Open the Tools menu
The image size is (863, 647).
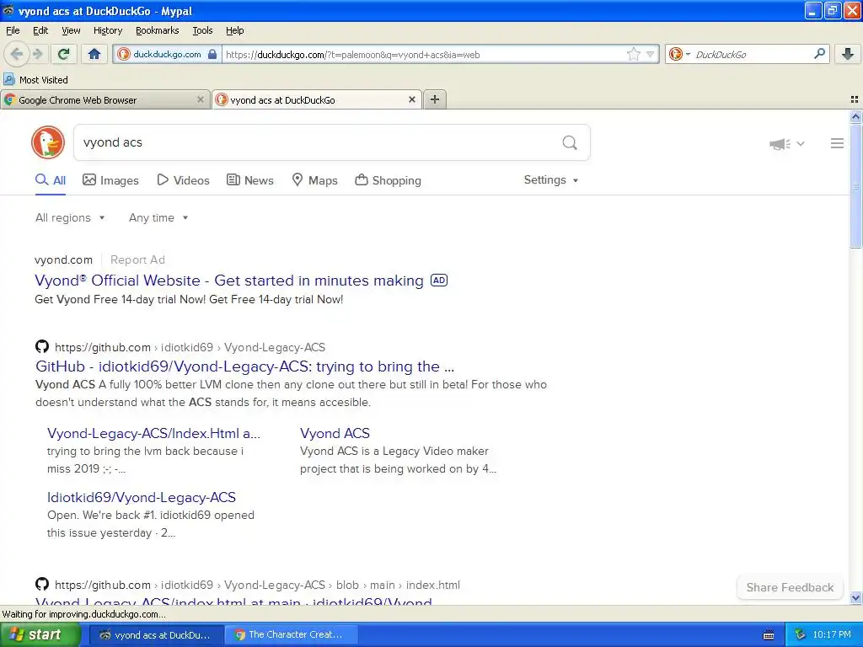coord(202,30)
